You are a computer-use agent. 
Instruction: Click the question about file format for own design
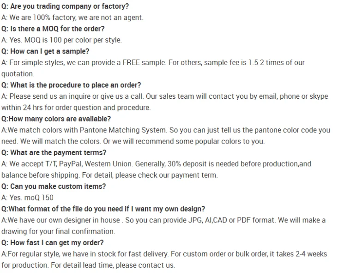pos(103,209)
